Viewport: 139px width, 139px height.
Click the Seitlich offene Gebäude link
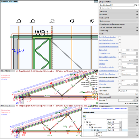107,74
